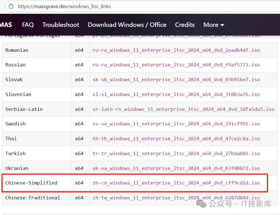Download the Slovak sk-sk LTSC ISO

[x=176, y=80]
